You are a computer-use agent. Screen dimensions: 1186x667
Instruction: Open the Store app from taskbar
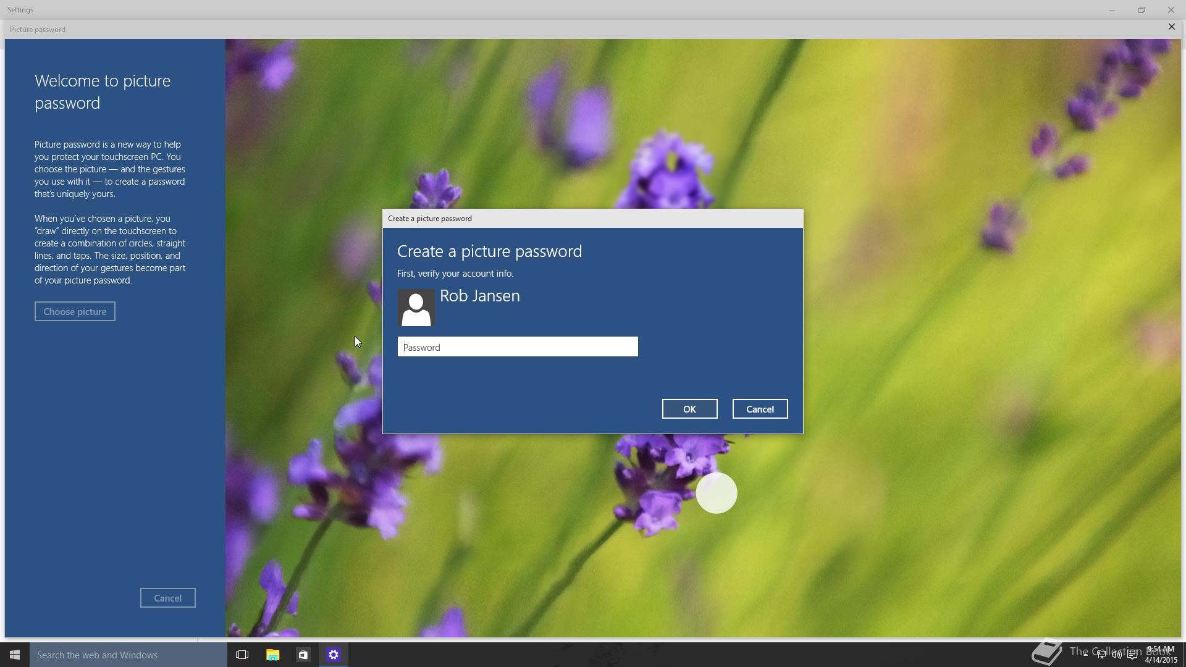[303, 655]
